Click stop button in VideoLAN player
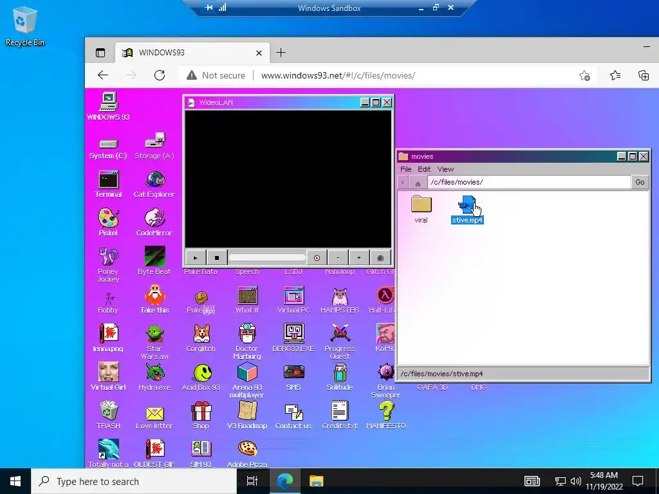659x494 pixels. click(217, 258)
